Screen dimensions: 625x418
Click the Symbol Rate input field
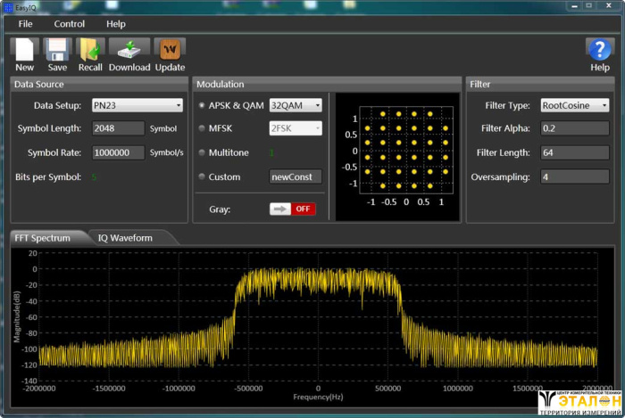click(x=118, y=152)
